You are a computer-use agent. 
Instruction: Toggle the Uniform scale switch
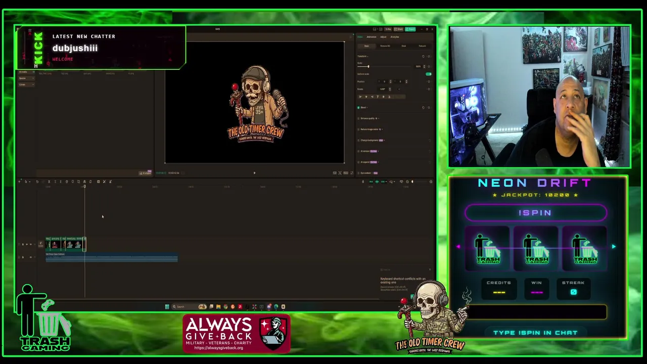pos(429,74)
